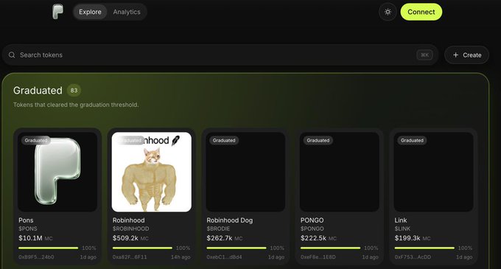Image resolution: width=501 pixels, height=269 pixels.
Task: Select the PONGO token name
Action: pos(312,220)
